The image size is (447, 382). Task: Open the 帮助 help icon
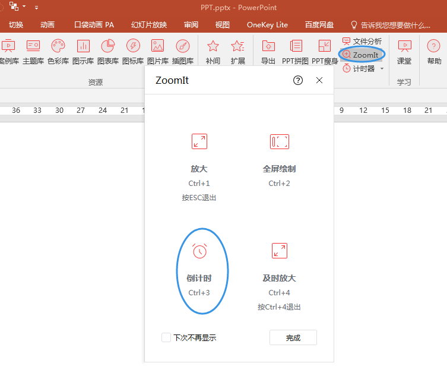coord(433,46)
